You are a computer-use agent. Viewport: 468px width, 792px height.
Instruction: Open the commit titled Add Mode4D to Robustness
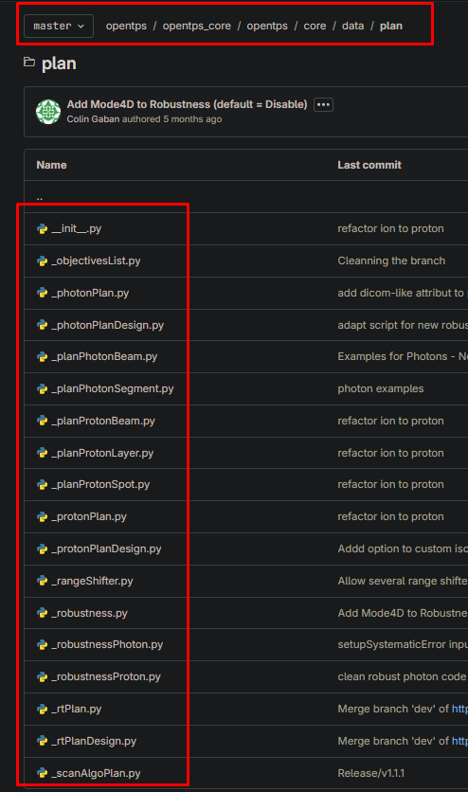click(187, 104)
